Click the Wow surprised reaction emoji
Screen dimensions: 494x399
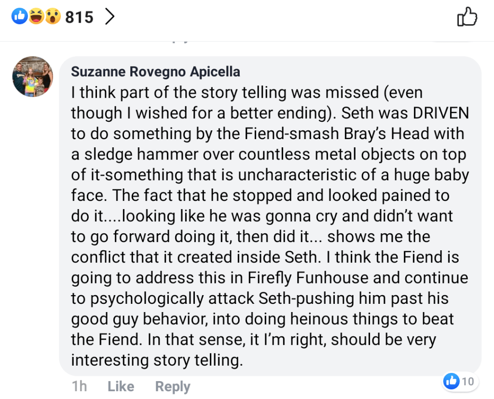[x=51, y=17]
